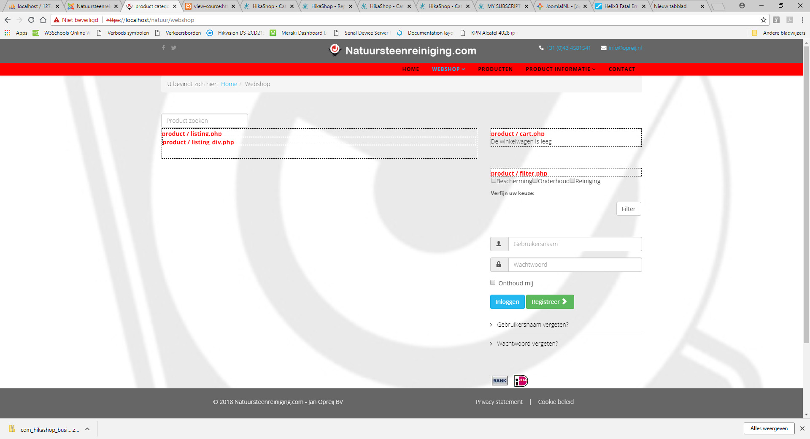Focus the 'Product zoeken' search field
810x439 pixels.
[205, 121]
